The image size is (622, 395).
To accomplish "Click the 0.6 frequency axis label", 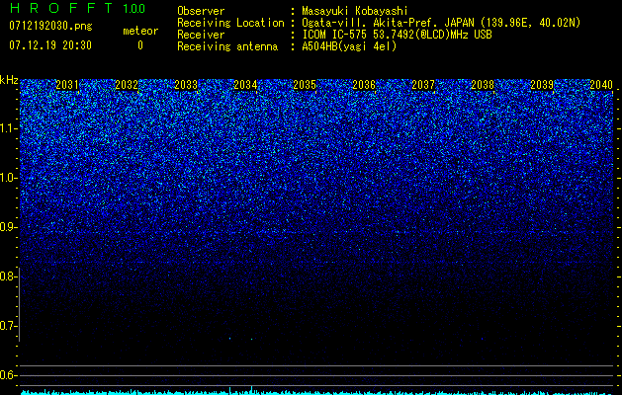I will [8, 375].
